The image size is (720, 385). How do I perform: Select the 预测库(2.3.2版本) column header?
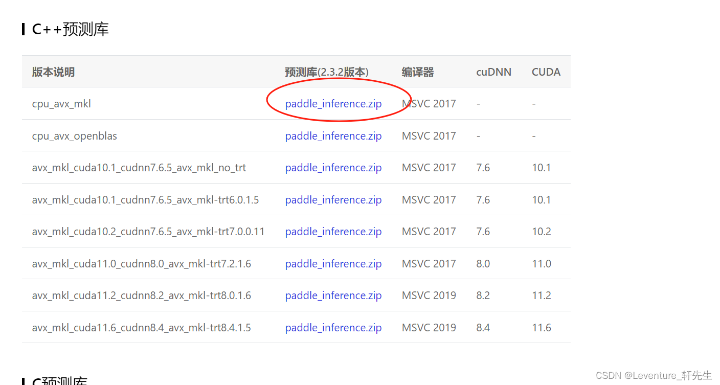coord(327,72)
